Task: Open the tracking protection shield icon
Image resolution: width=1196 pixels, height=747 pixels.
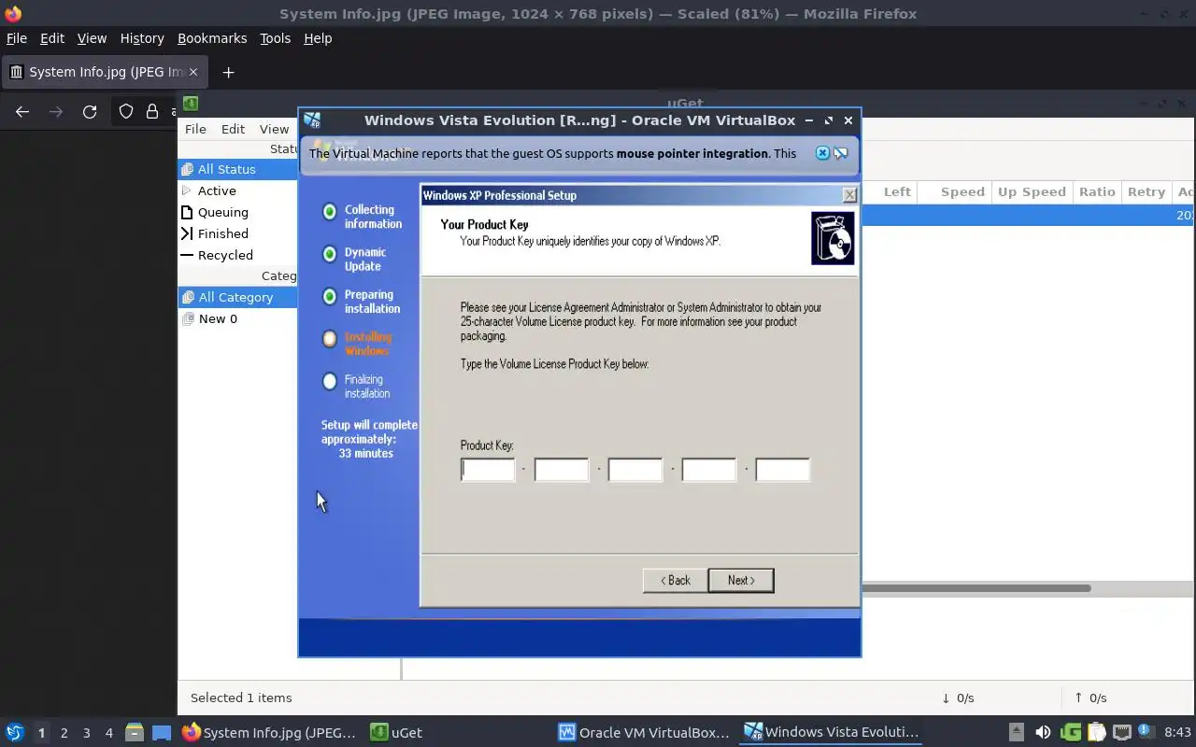Action: click(x=126, y=111)
